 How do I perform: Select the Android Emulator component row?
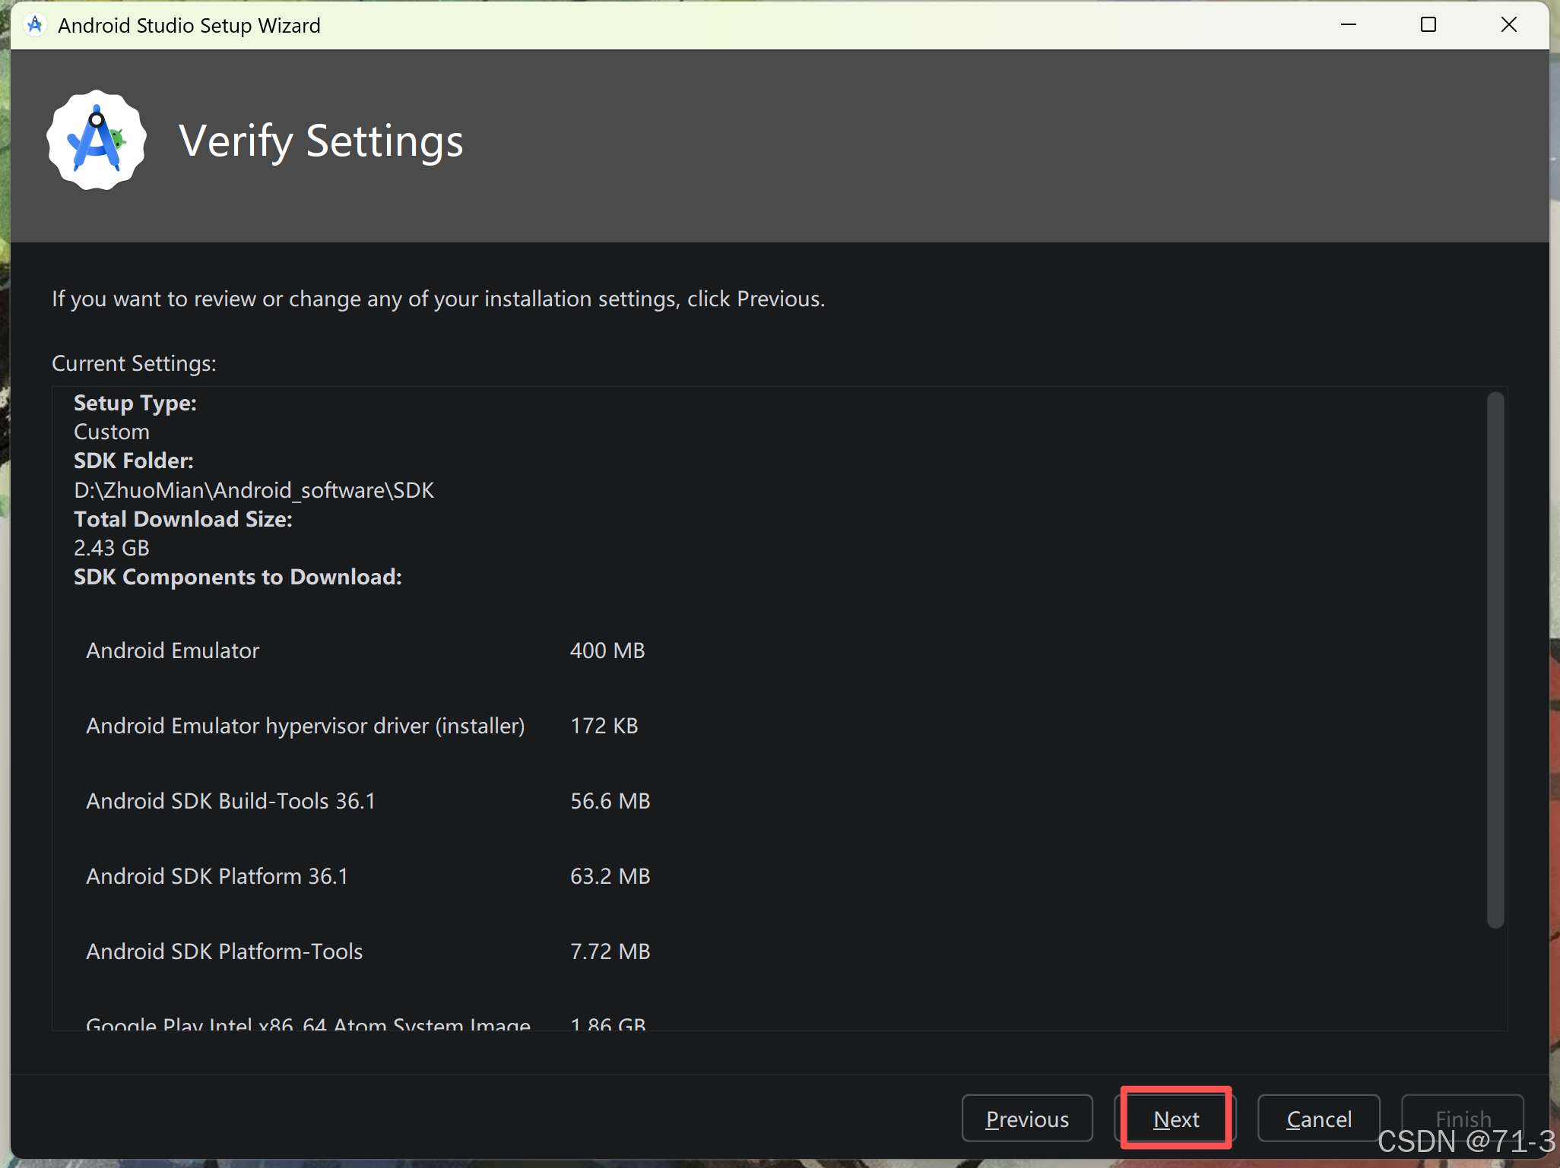point(173,650)
